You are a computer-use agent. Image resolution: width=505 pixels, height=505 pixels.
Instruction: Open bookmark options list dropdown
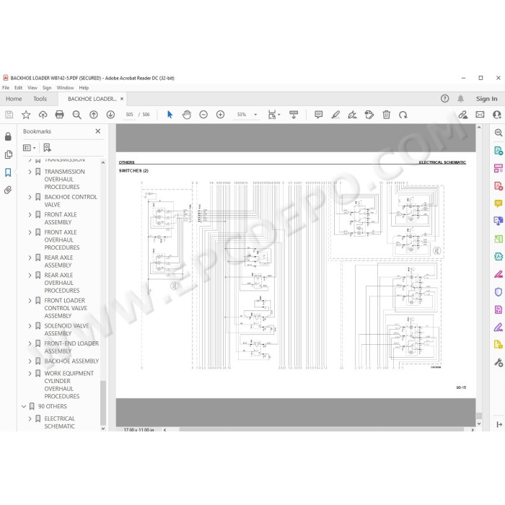pyautogui.click(x=30, y=148)
